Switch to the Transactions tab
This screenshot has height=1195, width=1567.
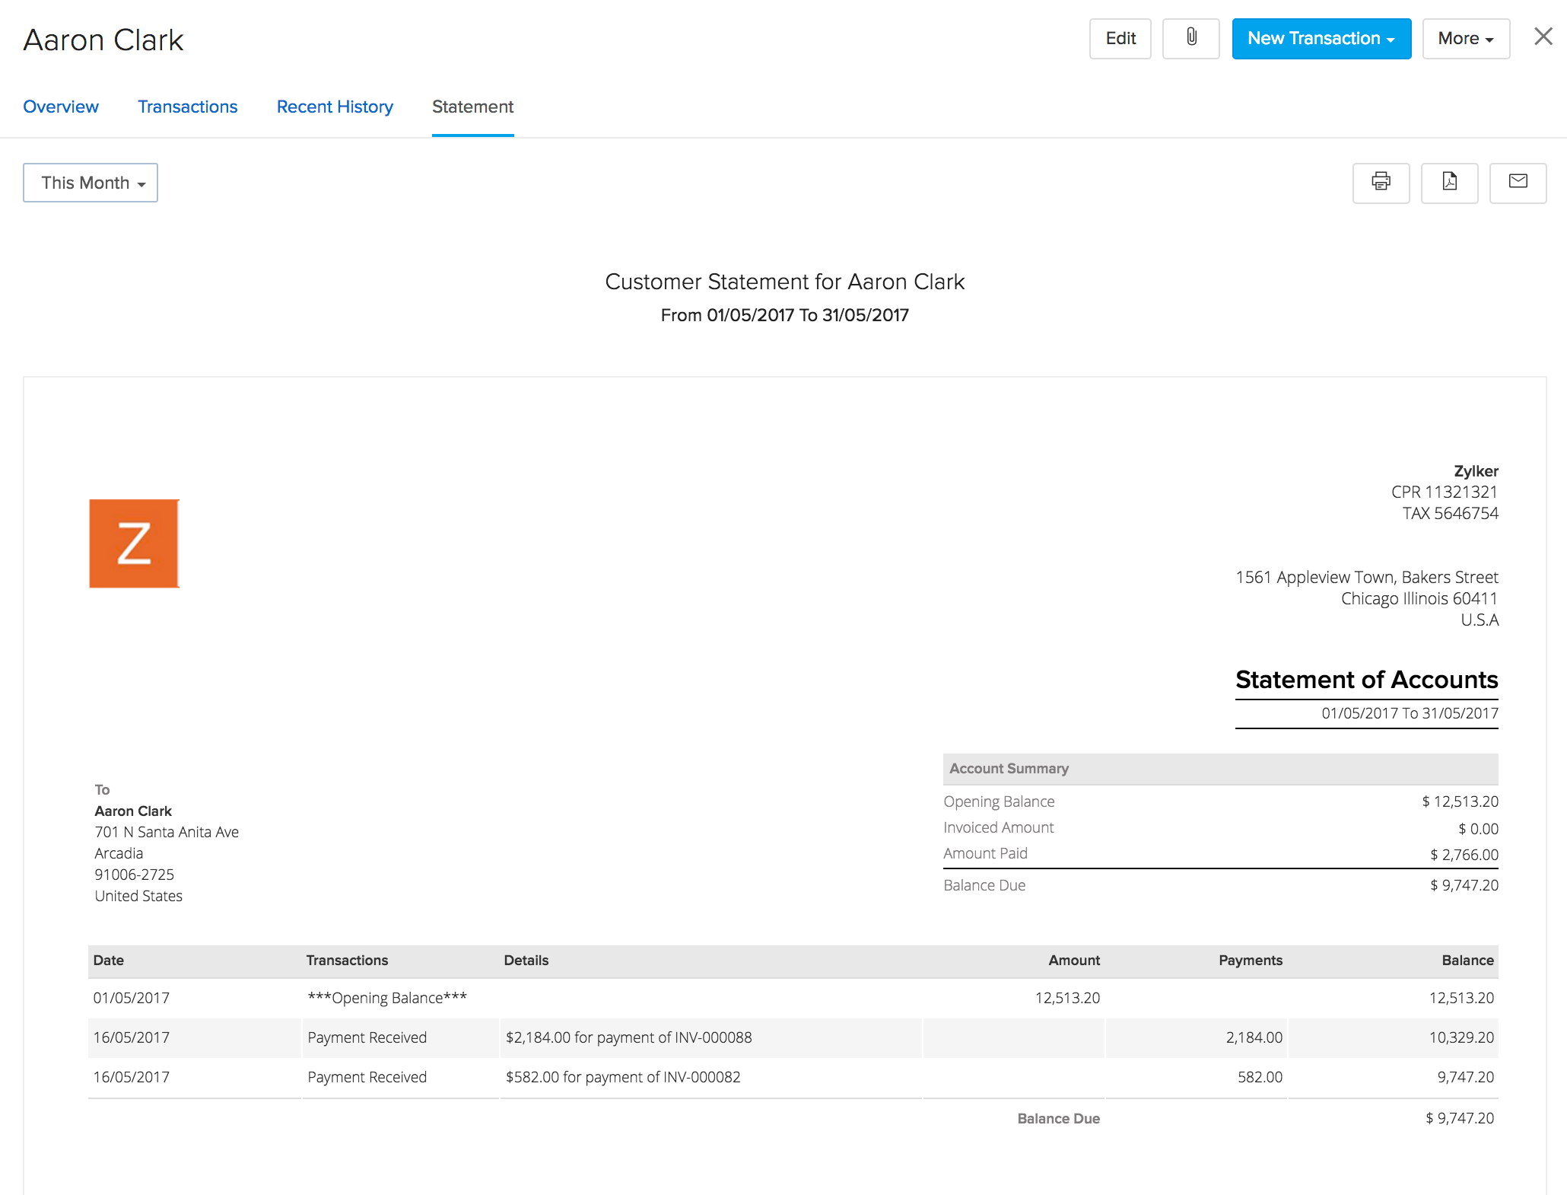tap(187, 107)
